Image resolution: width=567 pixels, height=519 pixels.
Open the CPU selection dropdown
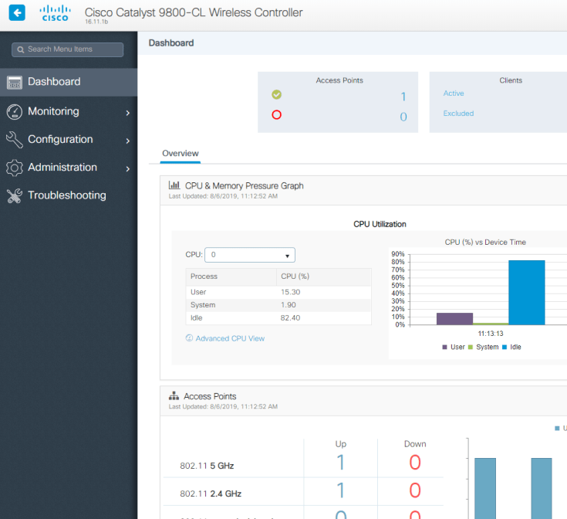pos(249,255)
